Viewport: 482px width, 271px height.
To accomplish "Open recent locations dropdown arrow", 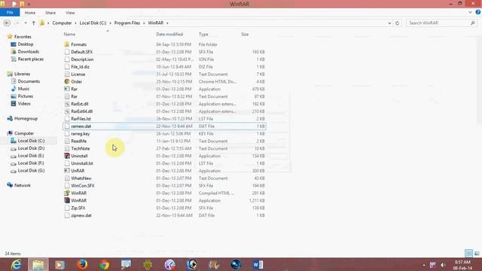I will (26, 23).
